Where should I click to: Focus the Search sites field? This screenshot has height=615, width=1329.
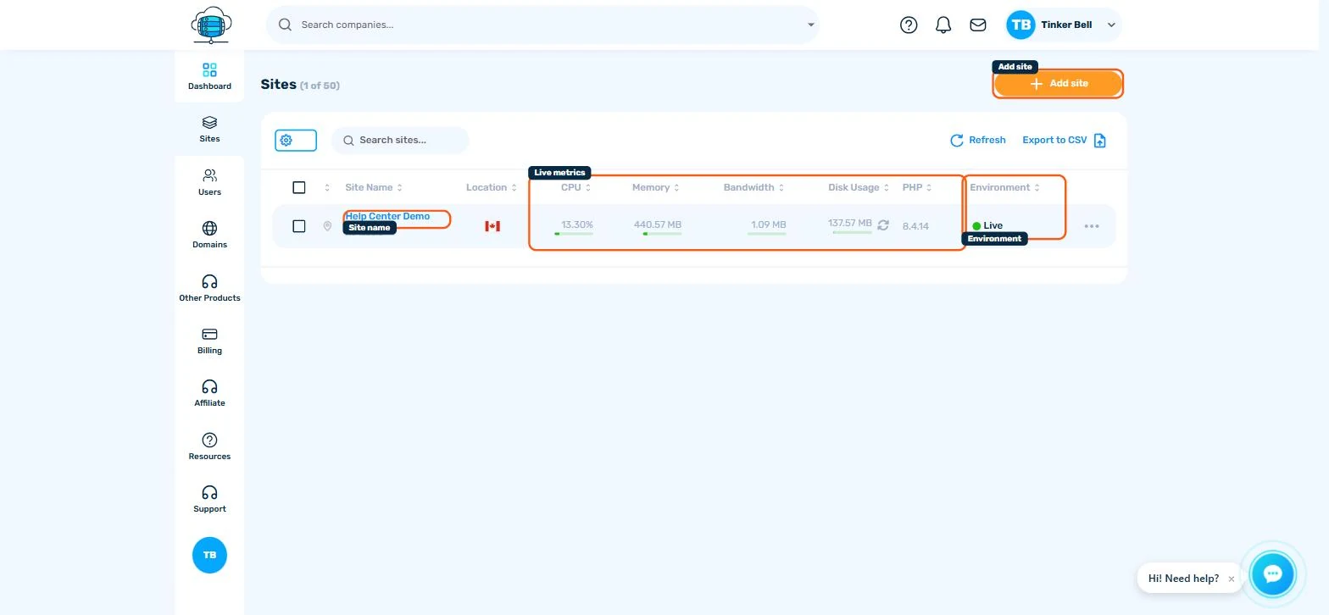coord(399,140)
